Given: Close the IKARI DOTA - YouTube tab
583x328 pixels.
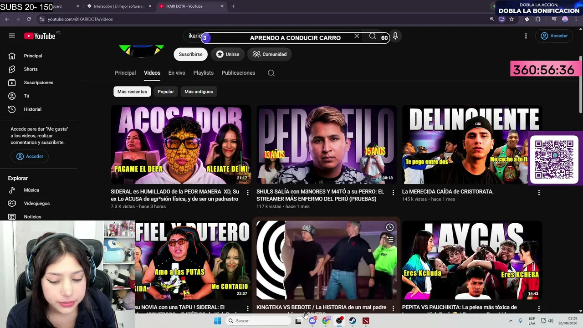Looking at the screenshot, I should [x=222, y=6].
